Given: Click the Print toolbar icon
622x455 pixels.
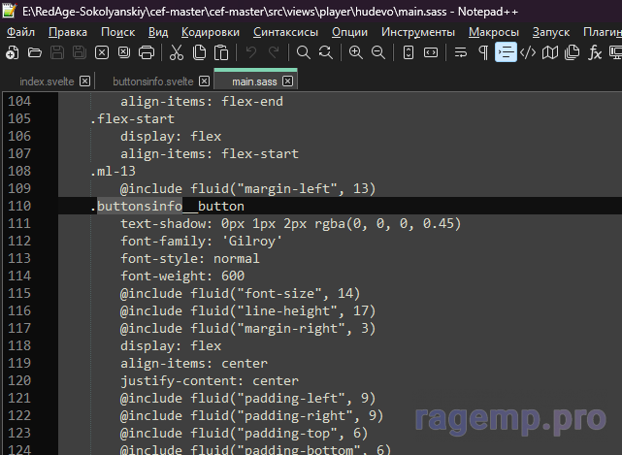Looking at the screenshot, I should (146, 52).
